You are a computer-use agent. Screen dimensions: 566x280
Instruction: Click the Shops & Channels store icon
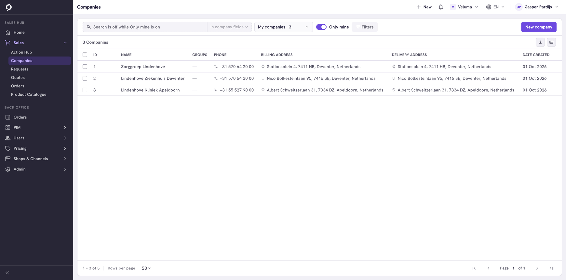8,159
